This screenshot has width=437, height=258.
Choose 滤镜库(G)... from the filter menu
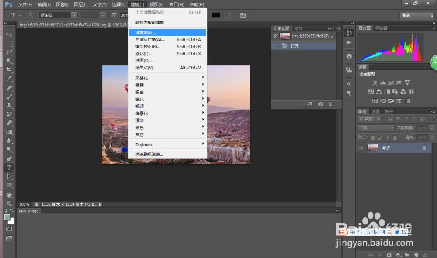click(x=168, y=32)
